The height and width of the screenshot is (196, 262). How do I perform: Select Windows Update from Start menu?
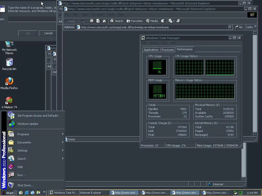tap(28, 124)
